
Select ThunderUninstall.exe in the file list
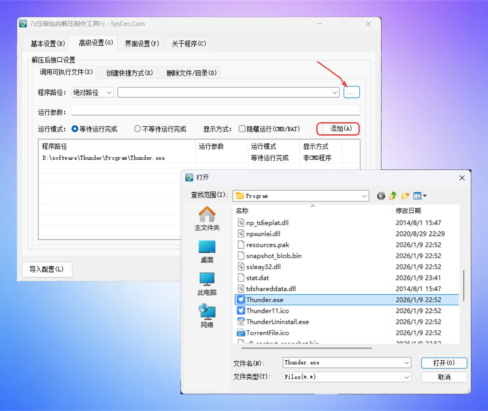pos(277,322)
